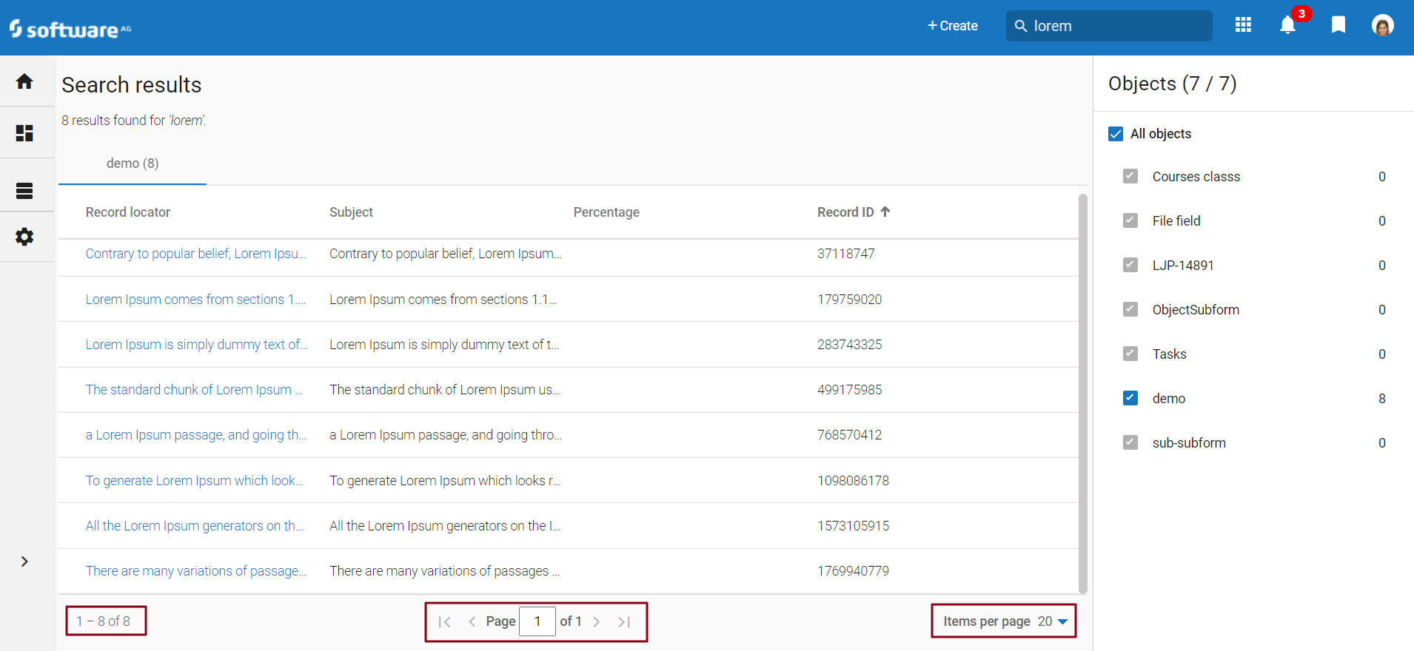Viewport: 1414px width, 651px height.
Task: Toggle the LJP-14891 checkbox
Action: point(1130,265)
